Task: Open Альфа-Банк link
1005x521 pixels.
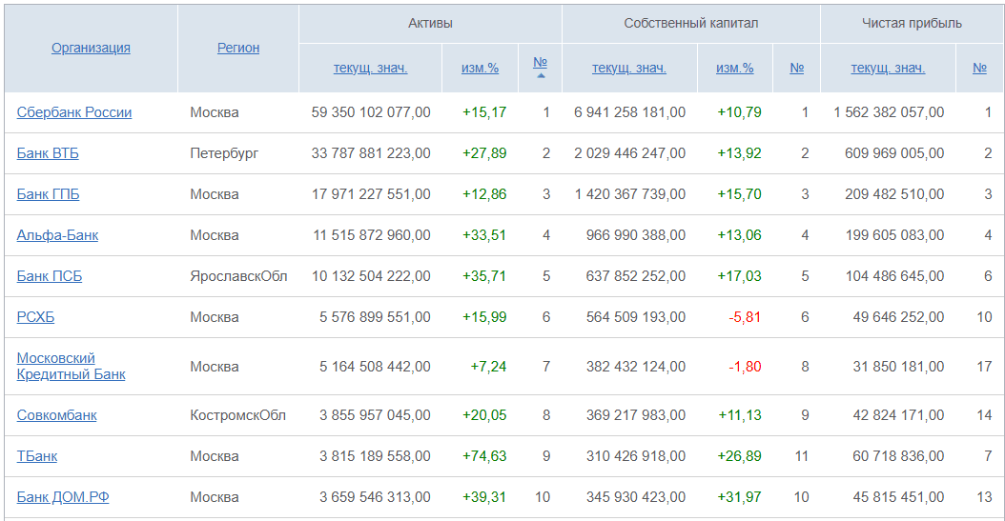Action: coord(57,235)
